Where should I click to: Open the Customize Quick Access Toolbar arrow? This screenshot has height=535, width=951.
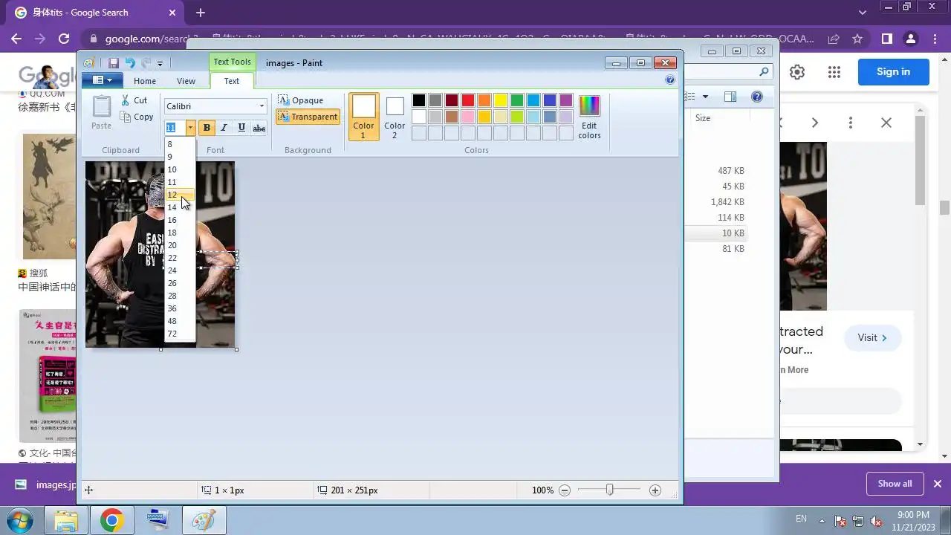click(159, 64)
